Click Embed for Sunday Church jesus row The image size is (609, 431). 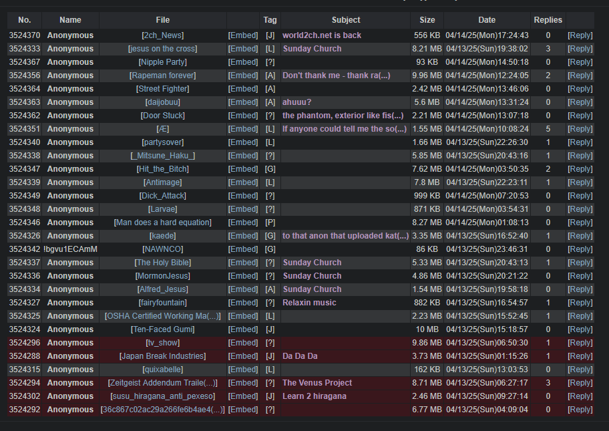(x=243, y=49)
